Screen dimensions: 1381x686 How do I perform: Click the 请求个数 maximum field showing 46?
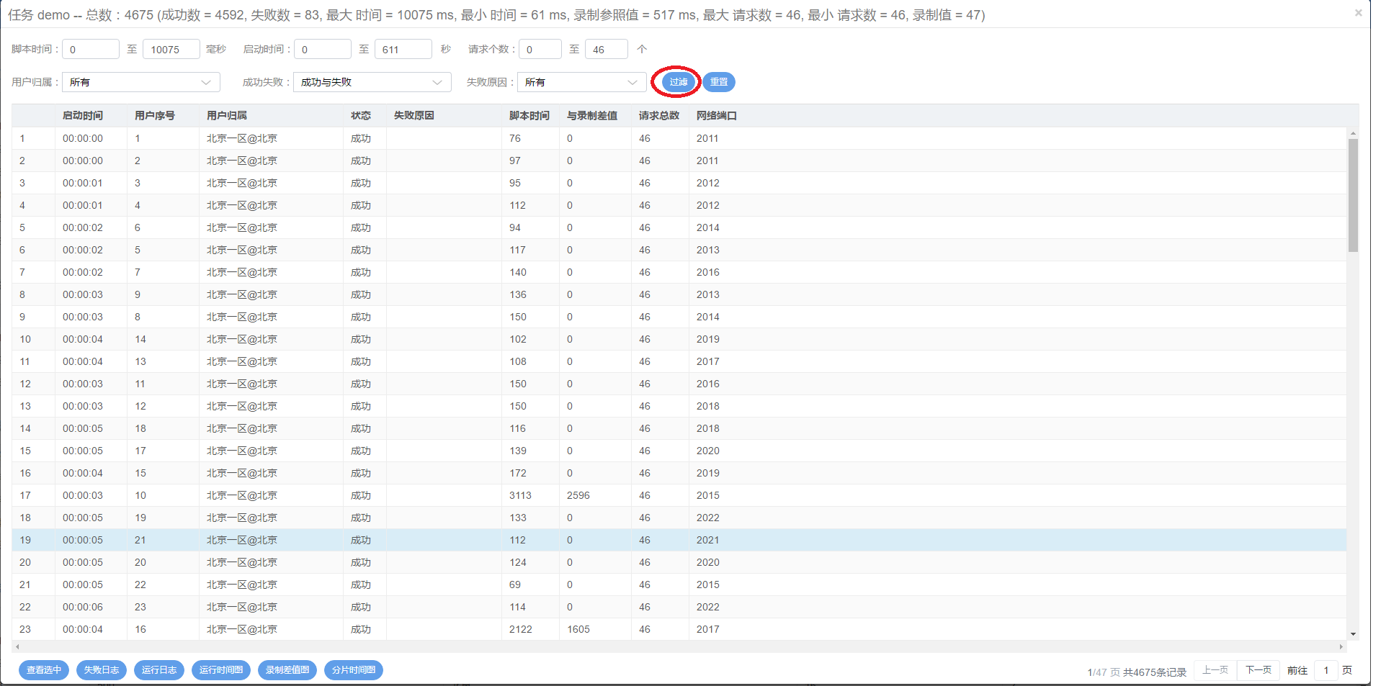(x=606, y=50)
